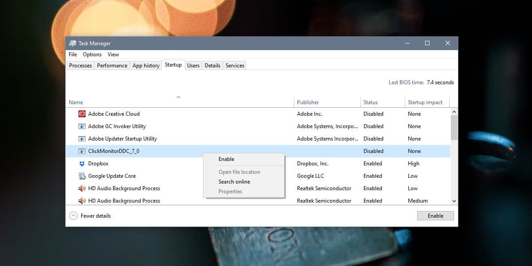Switch to the App history tab
532x266 pixels.
146,66
